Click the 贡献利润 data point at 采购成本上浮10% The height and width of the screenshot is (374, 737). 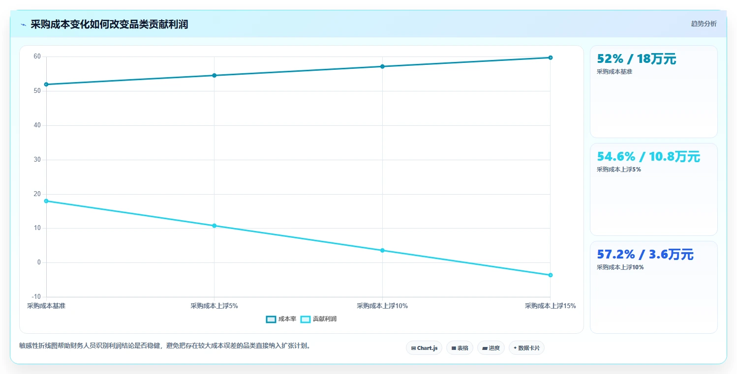382,251
